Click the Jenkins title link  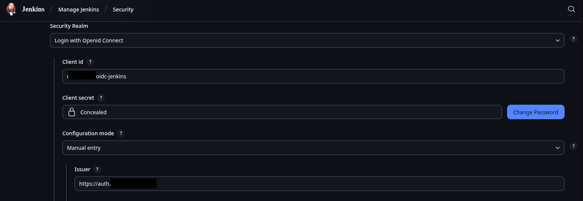pyautogui.click(x=33, y=9)
